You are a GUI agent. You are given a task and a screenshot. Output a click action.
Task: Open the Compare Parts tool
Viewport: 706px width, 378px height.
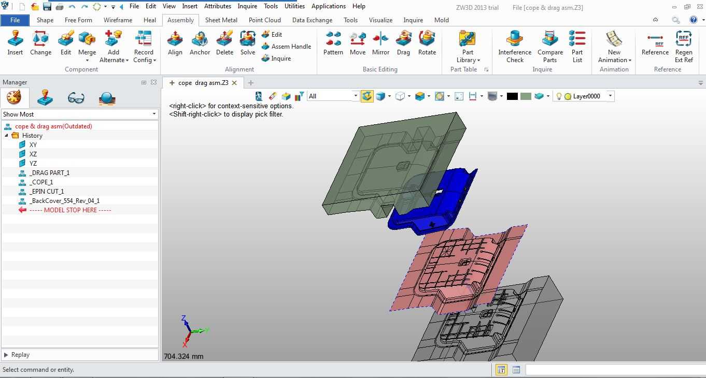tap(550, 47)
